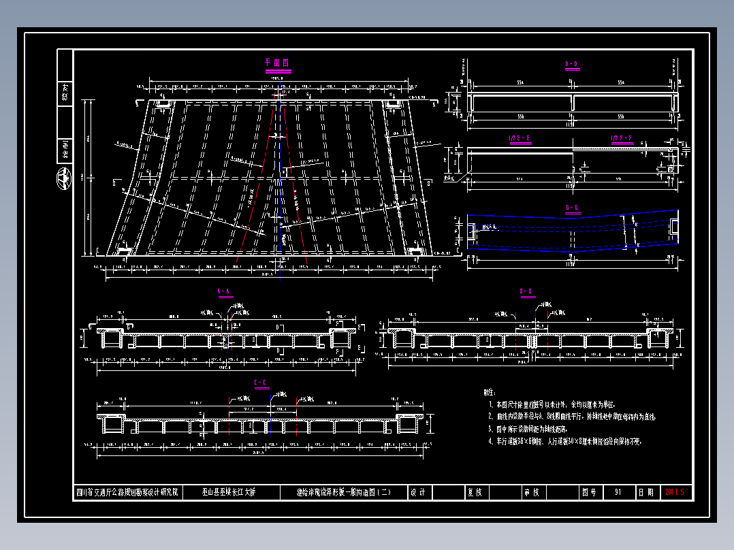The image size is (734, 550).
Task: Click the magenta 平面图 plan view title
Action: coord(278,63)
